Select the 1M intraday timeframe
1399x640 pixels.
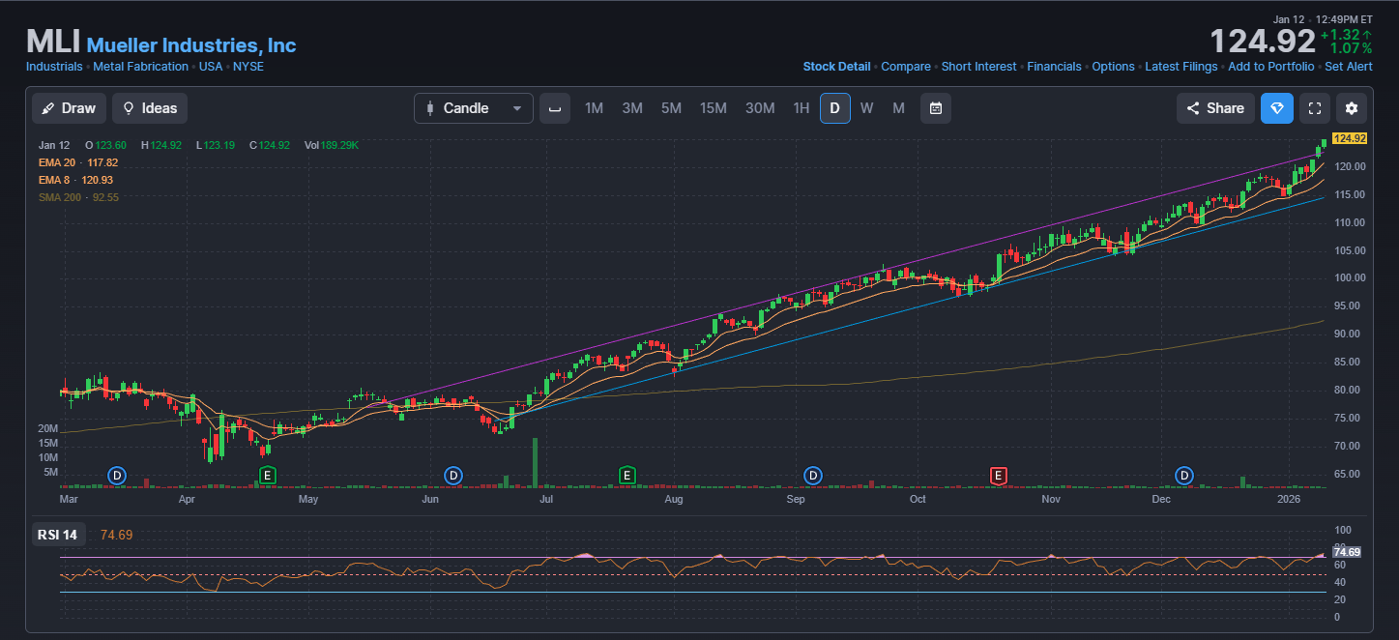594,108
